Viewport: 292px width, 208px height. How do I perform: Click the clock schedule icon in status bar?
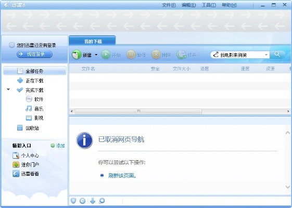tap(82, 201)
